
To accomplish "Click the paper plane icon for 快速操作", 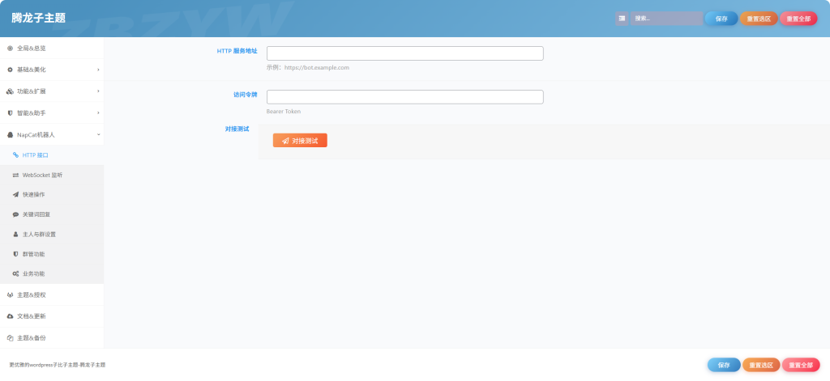I will click(x=15, y=194).
